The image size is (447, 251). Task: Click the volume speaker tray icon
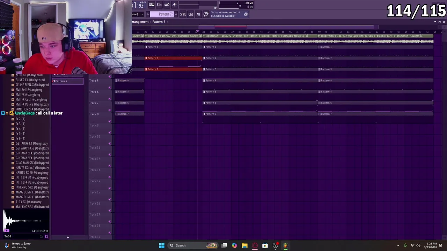418,245
